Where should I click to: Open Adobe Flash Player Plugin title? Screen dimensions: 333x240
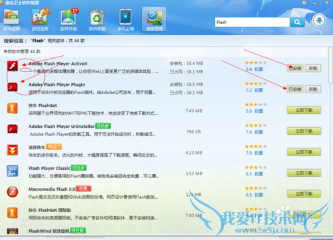point(57,85)
